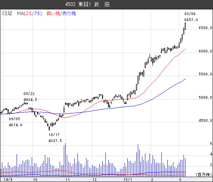The width and height of the screenshot is (213, 182).
Task: Click the 買い残 legend text
Action: (x=53, y=14)
